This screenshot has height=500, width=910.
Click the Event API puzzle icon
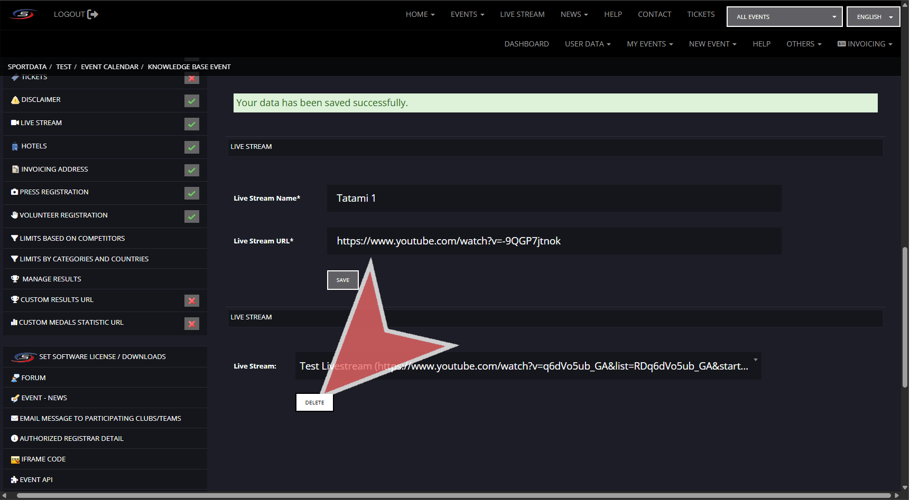[14, 479]
